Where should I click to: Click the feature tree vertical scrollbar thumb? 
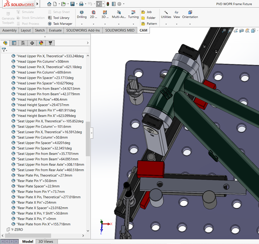[88, 139]
